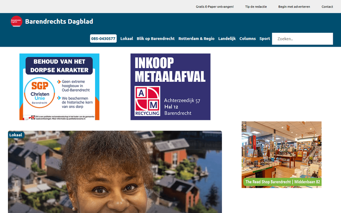Open The Read Shop Barendrecht ad
The image size is (341, 213).
(x=281, y=155)
